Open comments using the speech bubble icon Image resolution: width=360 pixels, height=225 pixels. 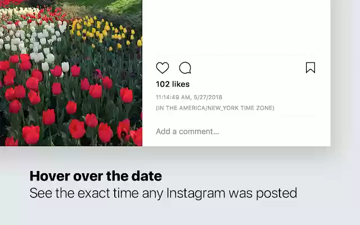[x=185, y=68]
